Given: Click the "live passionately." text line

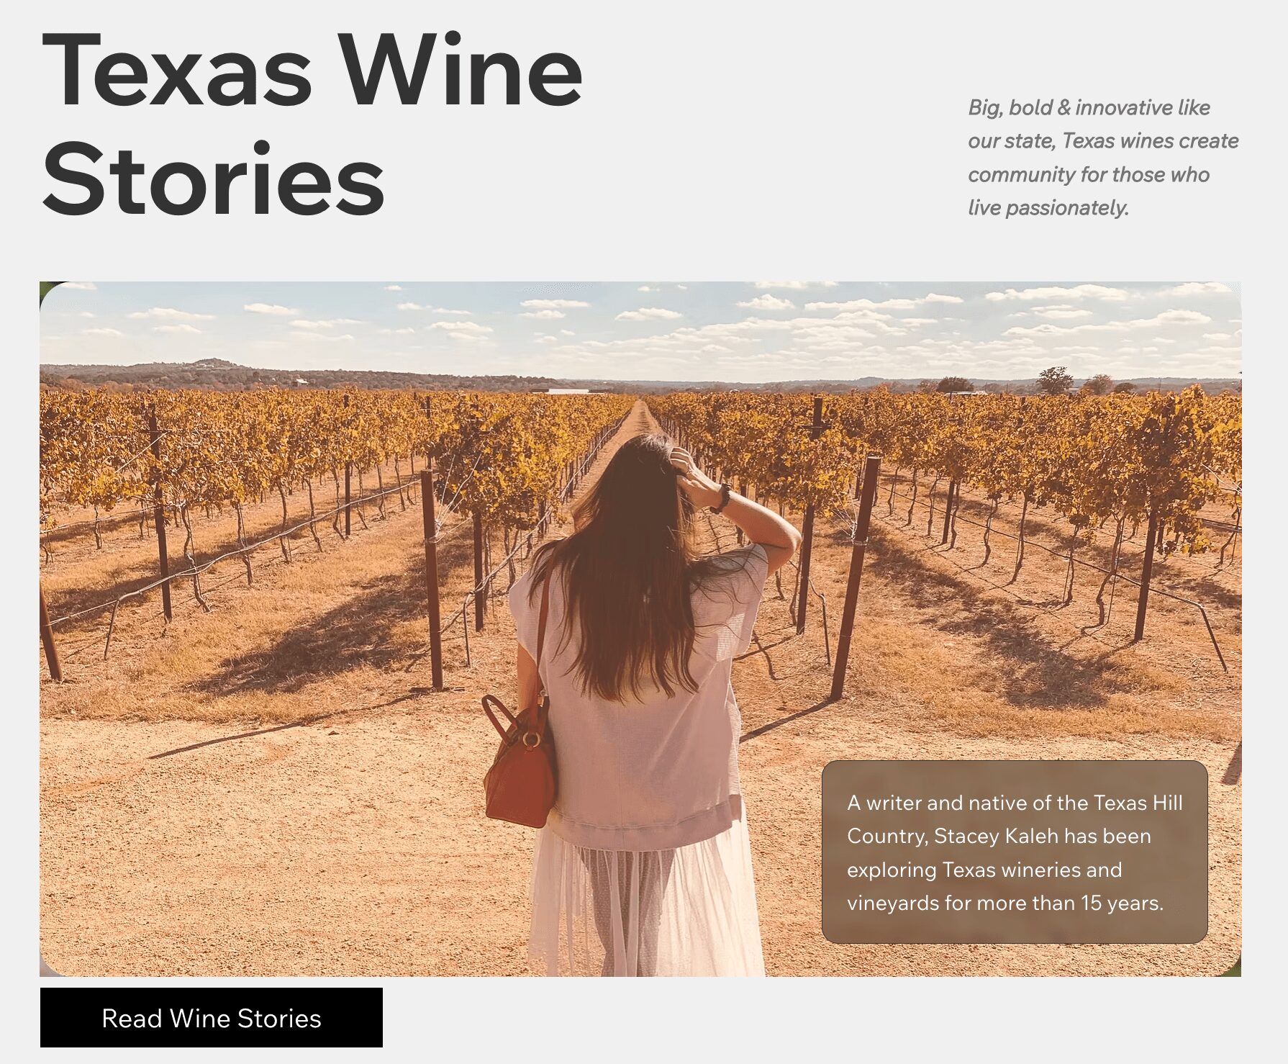Looking at the screenshot, I should click(1048, 207).
